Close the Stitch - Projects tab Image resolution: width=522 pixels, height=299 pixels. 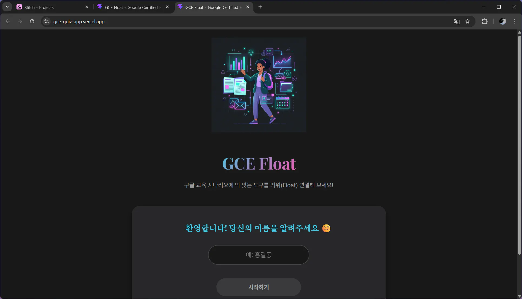(87, 7)
